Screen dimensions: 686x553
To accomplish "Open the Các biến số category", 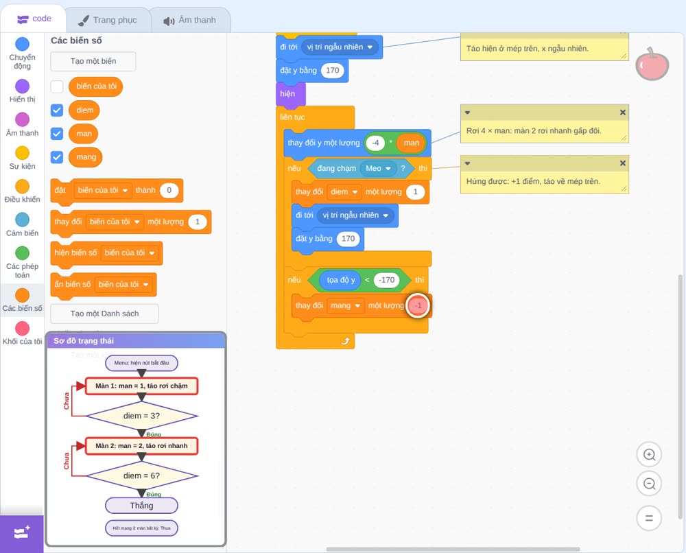I will tap(22, 300).
